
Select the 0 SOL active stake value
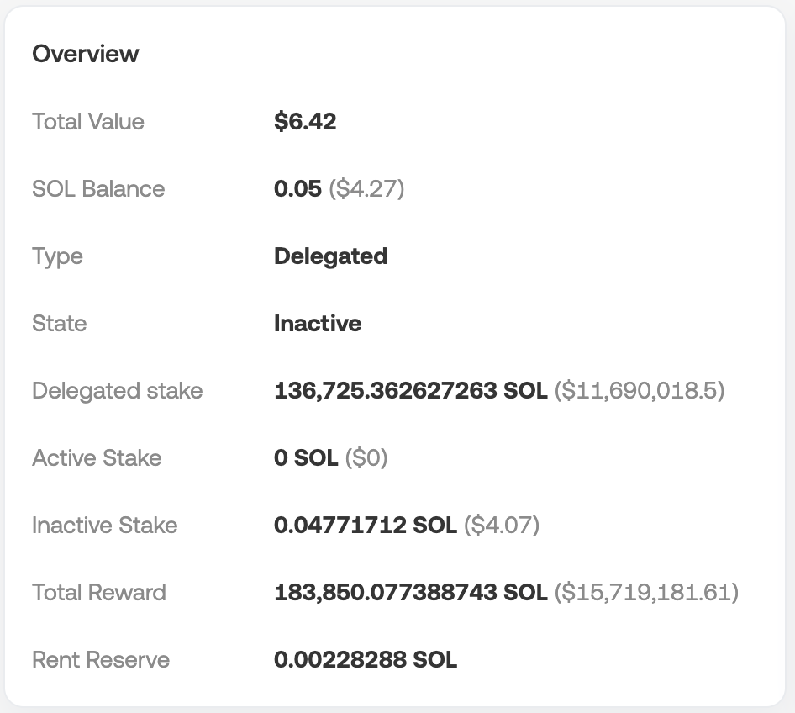[x=306, y=458]
